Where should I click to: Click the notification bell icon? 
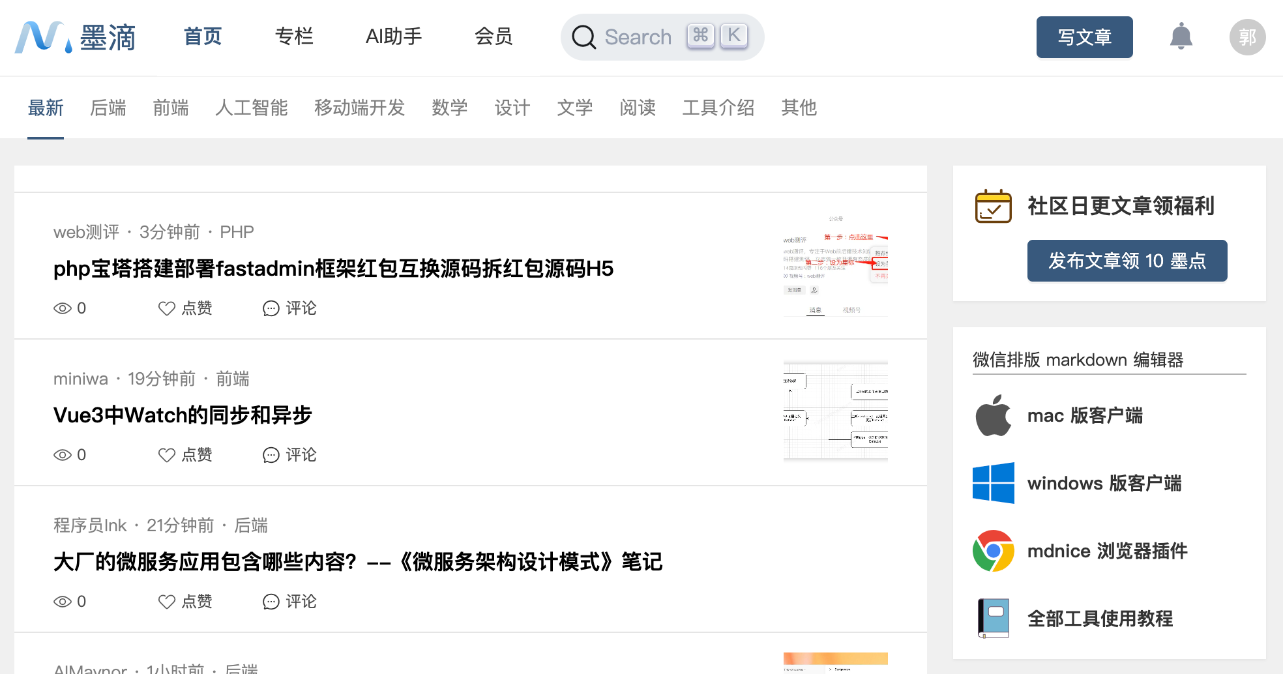1181,37
